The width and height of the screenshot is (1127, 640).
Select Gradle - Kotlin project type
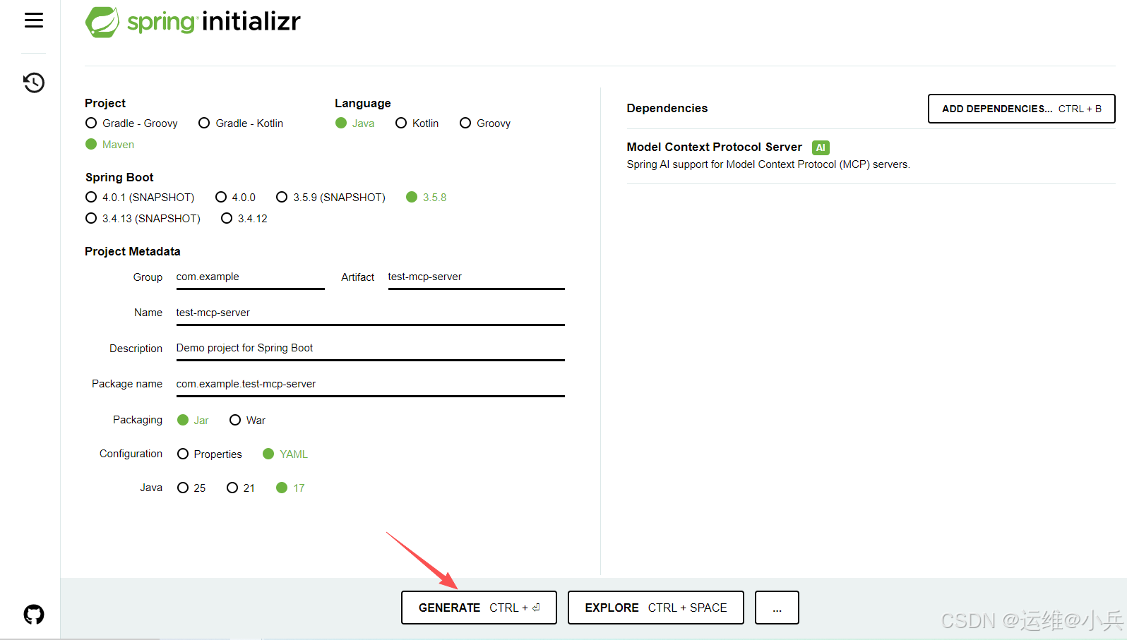pyautogui.click(x=241, y=123)
